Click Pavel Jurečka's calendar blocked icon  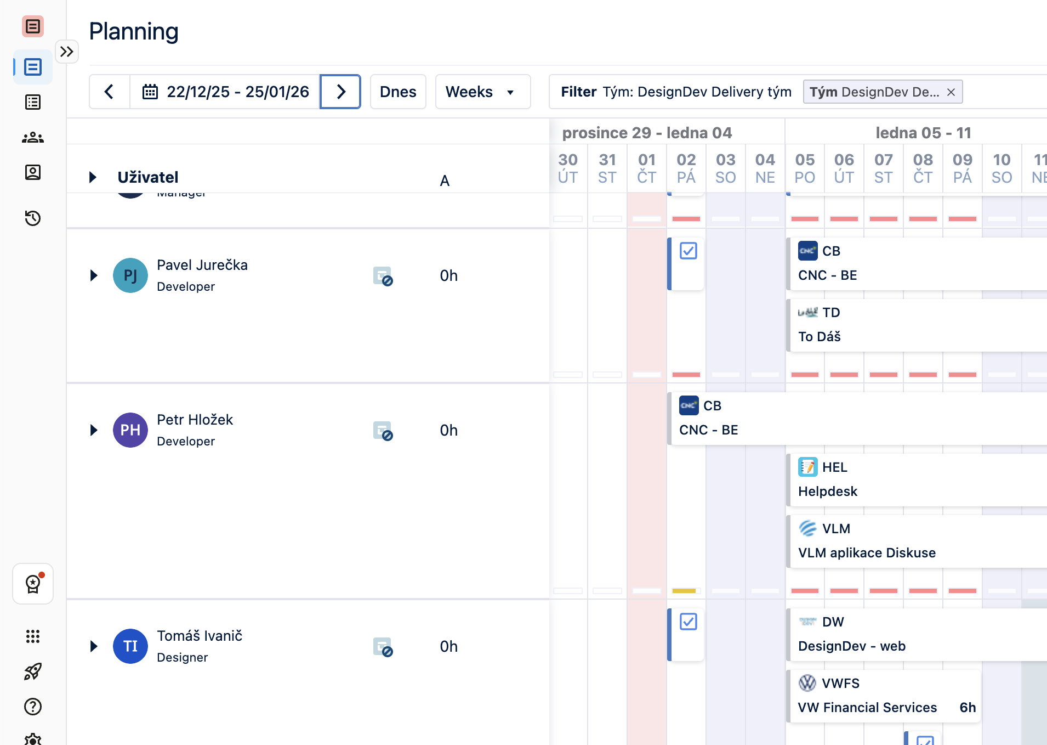(383, 276)
